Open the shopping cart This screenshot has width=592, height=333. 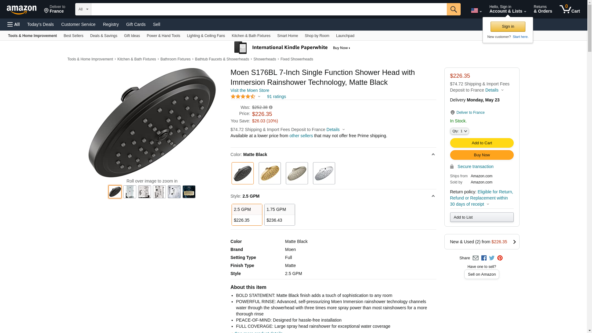click(x=569, y=9)
